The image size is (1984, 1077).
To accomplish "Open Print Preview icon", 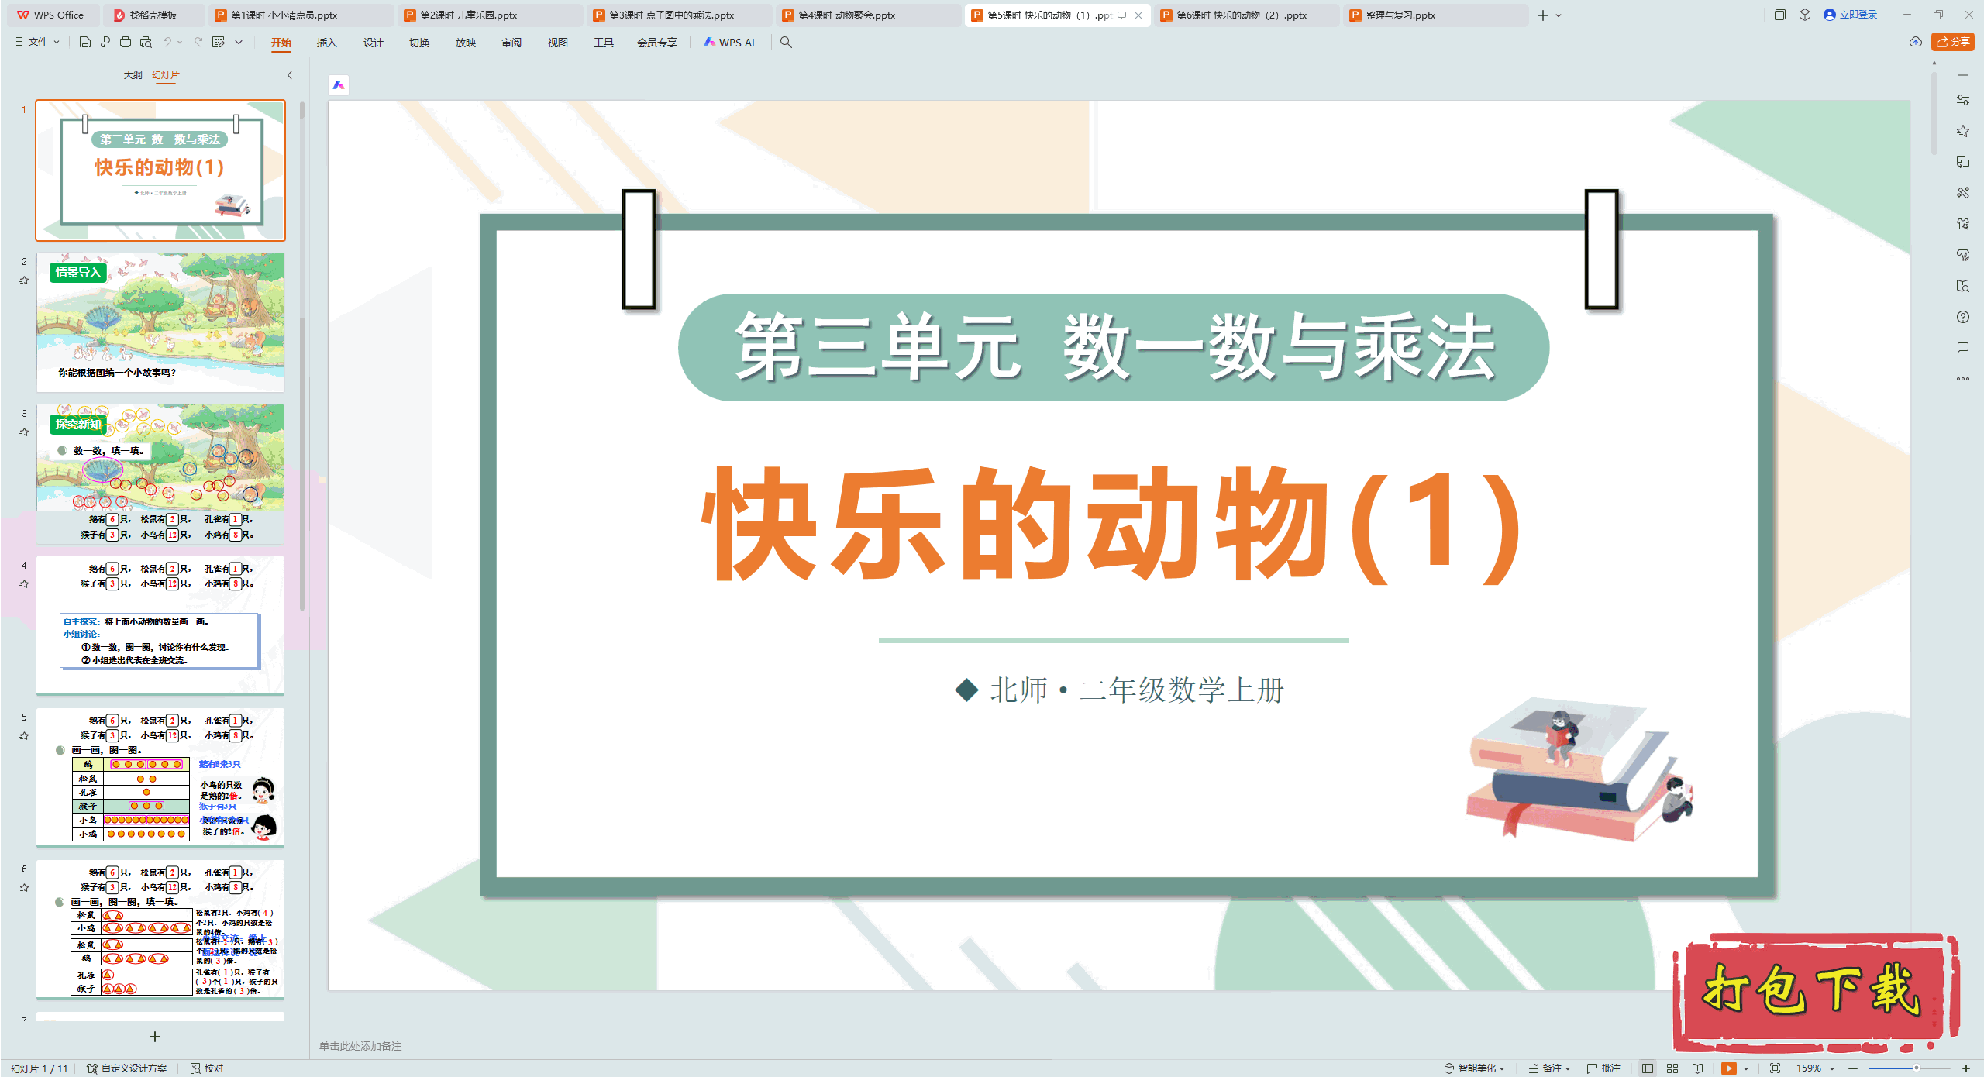I will 146,42.
